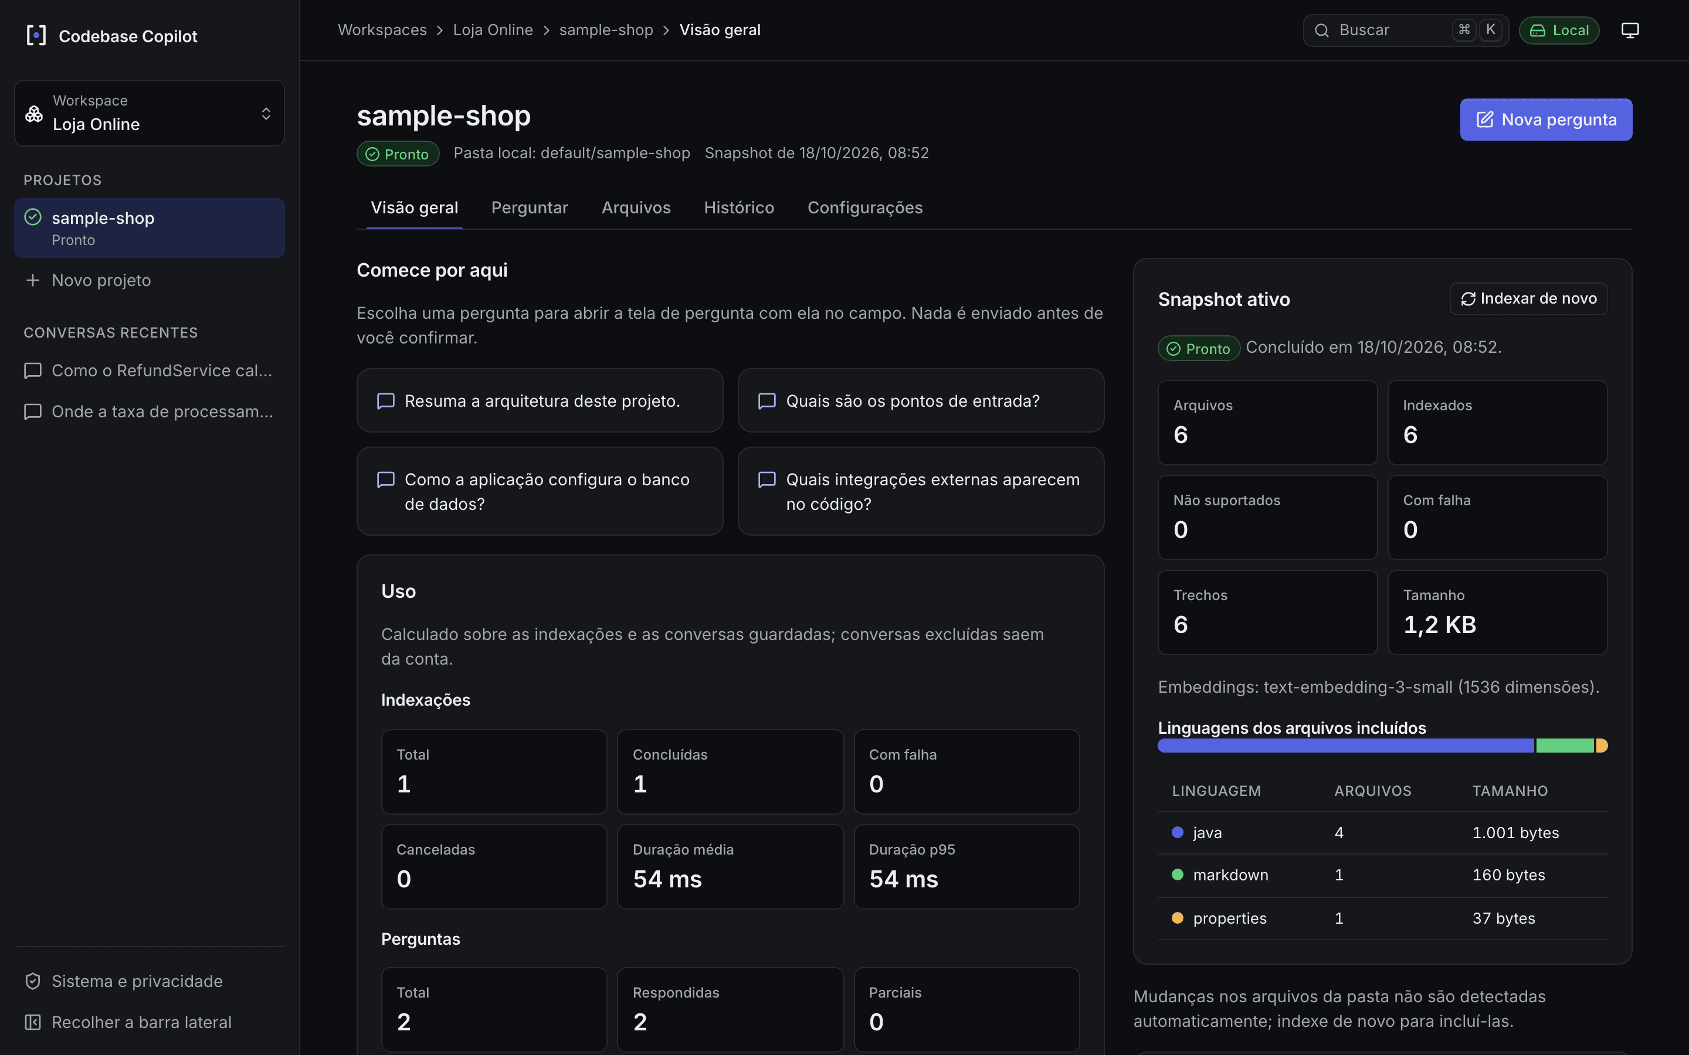Choose the integrações externas question card
This screenshot has height=1055, width=1689.
click(921, 491)
